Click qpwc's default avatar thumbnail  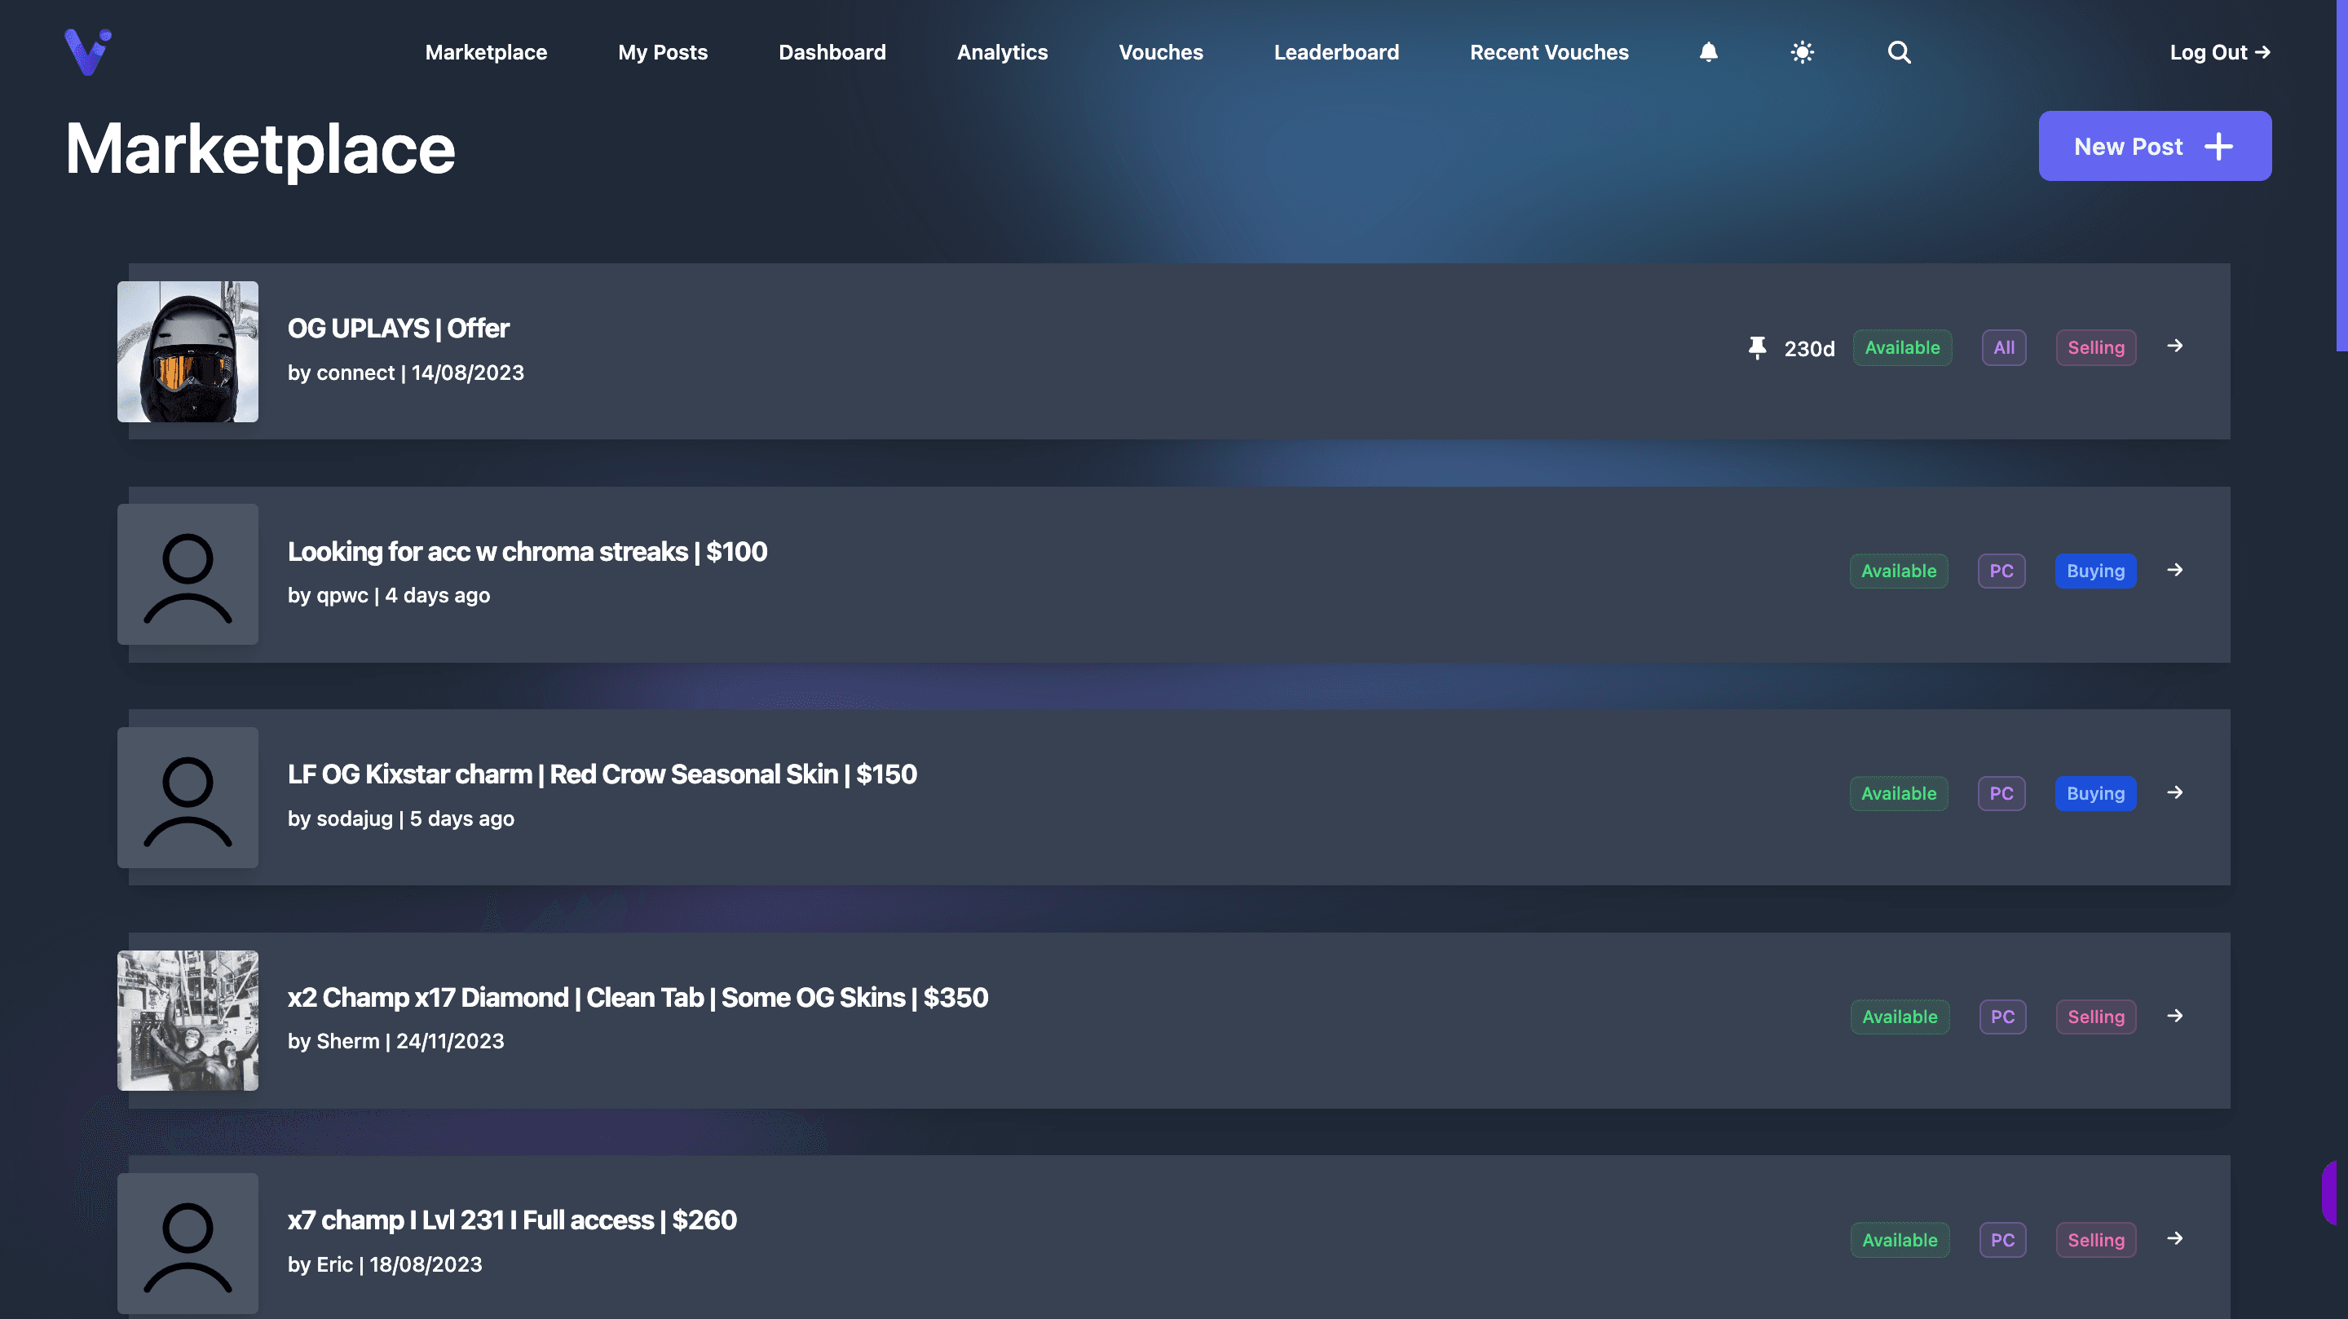[188, 574]
